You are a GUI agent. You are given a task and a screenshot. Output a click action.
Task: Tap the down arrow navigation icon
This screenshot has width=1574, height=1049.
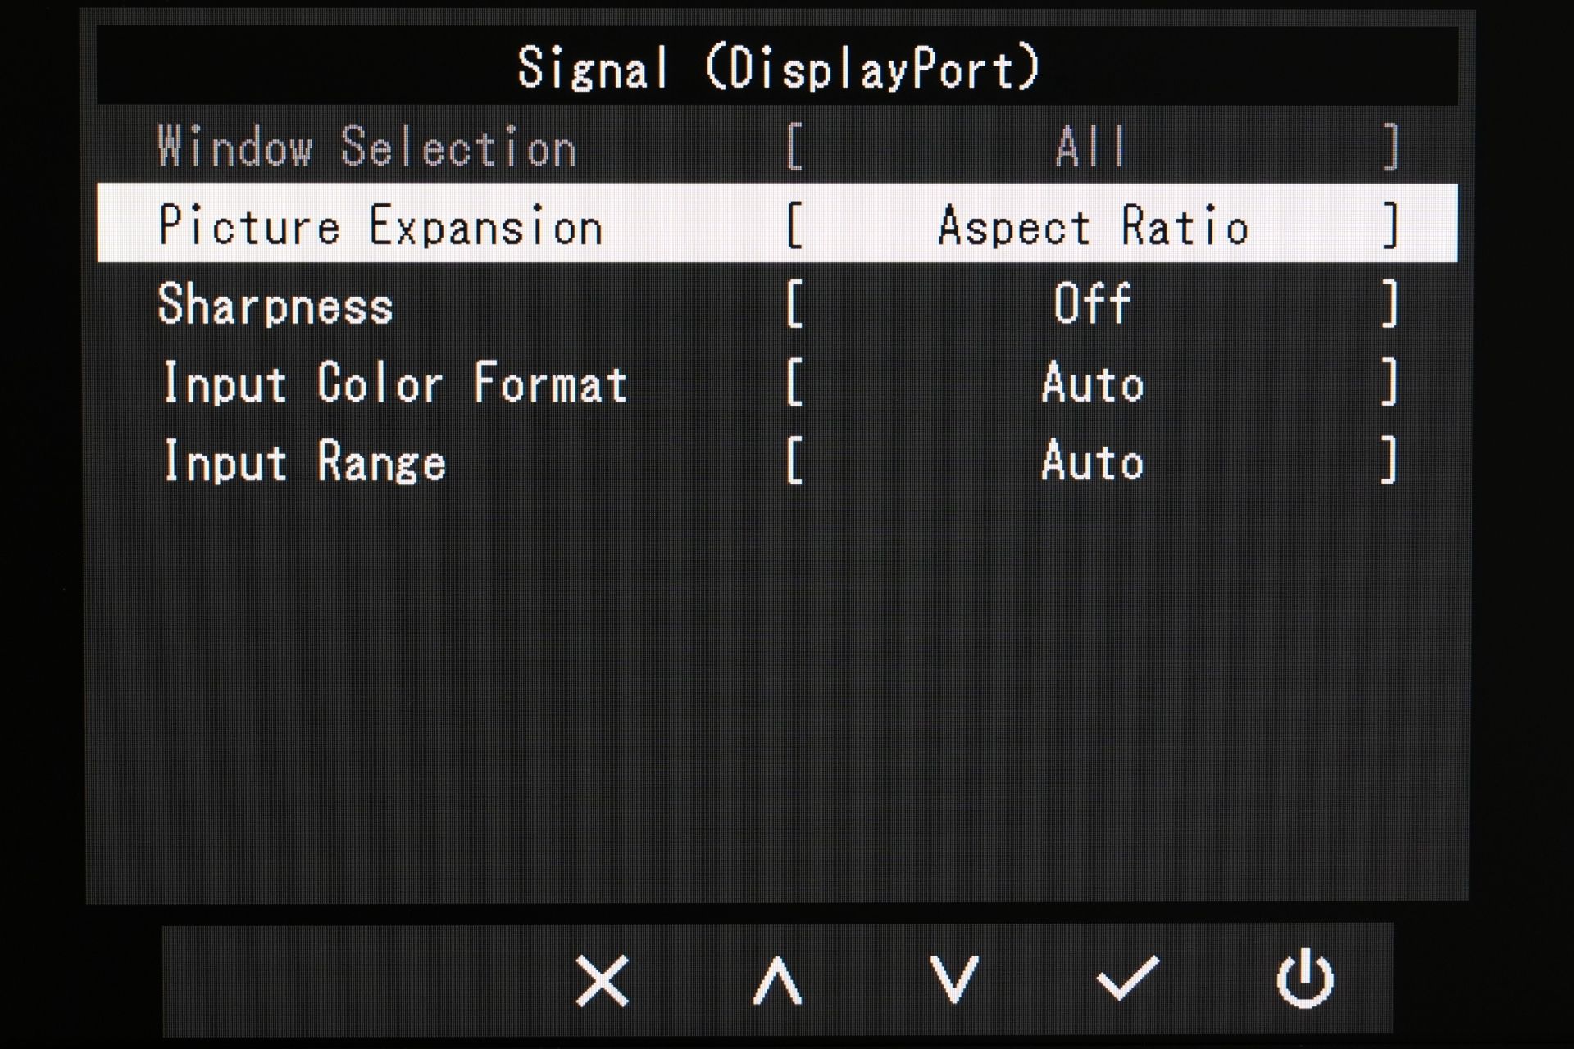[x=954, y=979]
